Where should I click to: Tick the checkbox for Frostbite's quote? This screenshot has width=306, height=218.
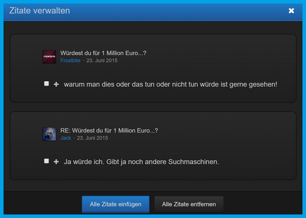pos(47,84)
